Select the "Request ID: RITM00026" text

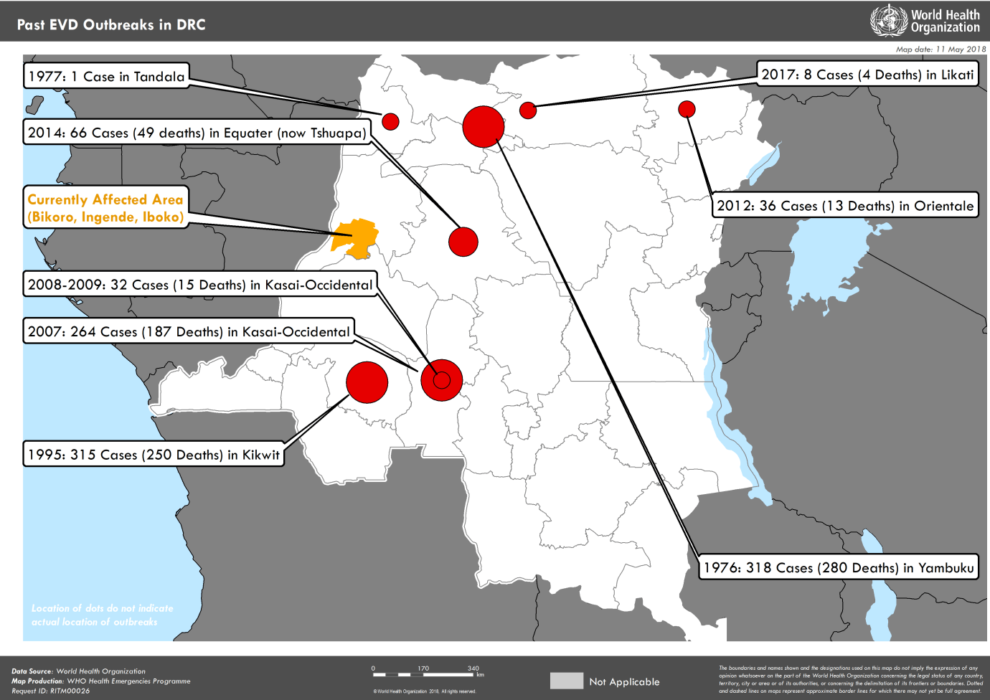(x=51, y=691)
